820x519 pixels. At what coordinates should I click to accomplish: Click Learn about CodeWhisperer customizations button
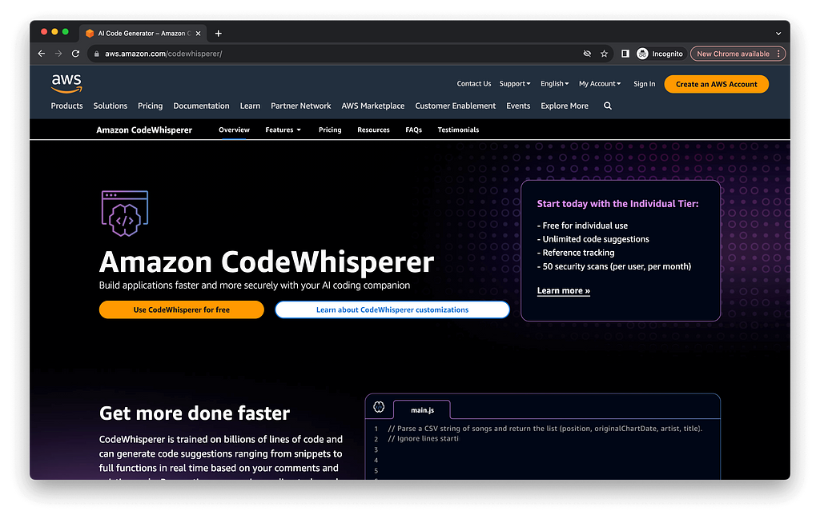pyautogui.click(x=392, y=309)
